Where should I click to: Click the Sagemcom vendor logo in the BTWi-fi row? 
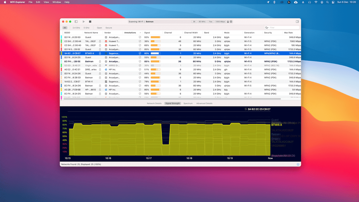click(106, 82)
